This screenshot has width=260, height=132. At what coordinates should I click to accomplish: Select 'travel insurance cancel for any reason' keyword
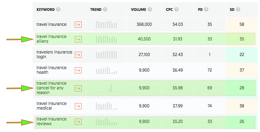click(x=52, y=88)
